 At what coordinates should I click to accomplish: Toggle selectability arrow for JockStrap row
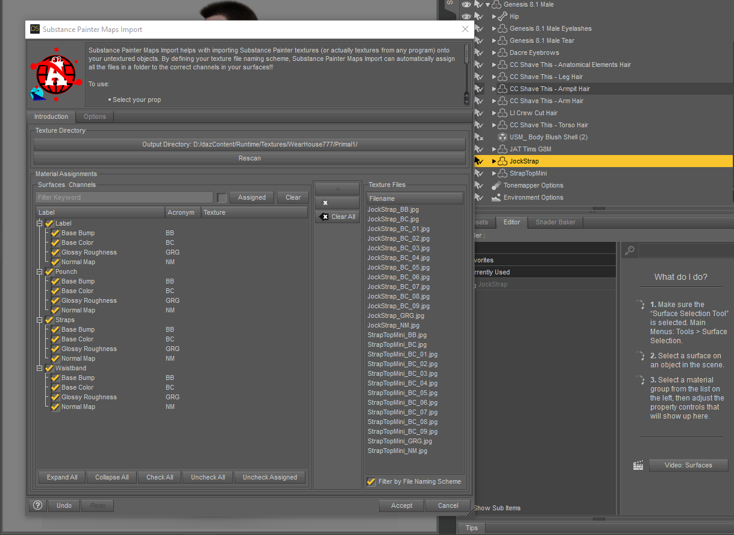coord(479,161)
